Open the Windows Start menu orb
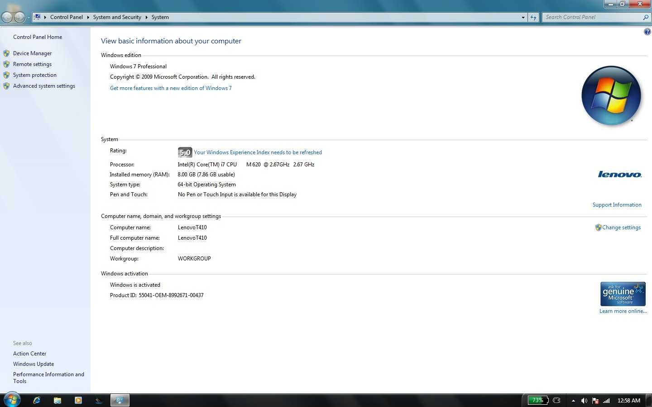The image size is (652, 407). tap(12, 400)
